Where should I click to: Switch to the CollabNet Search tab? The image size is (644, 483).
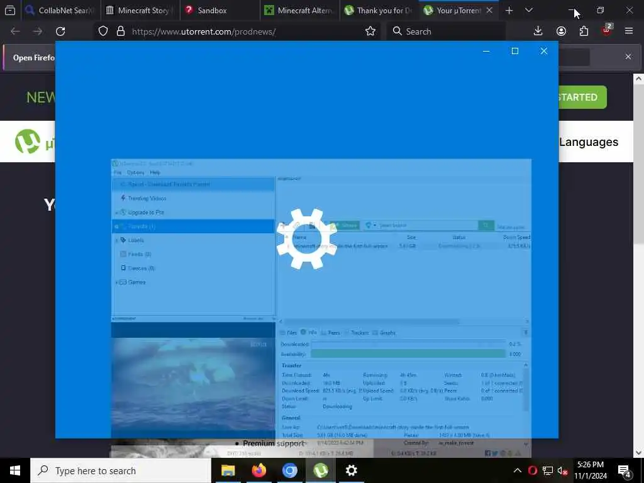click(x=60, y=10)
